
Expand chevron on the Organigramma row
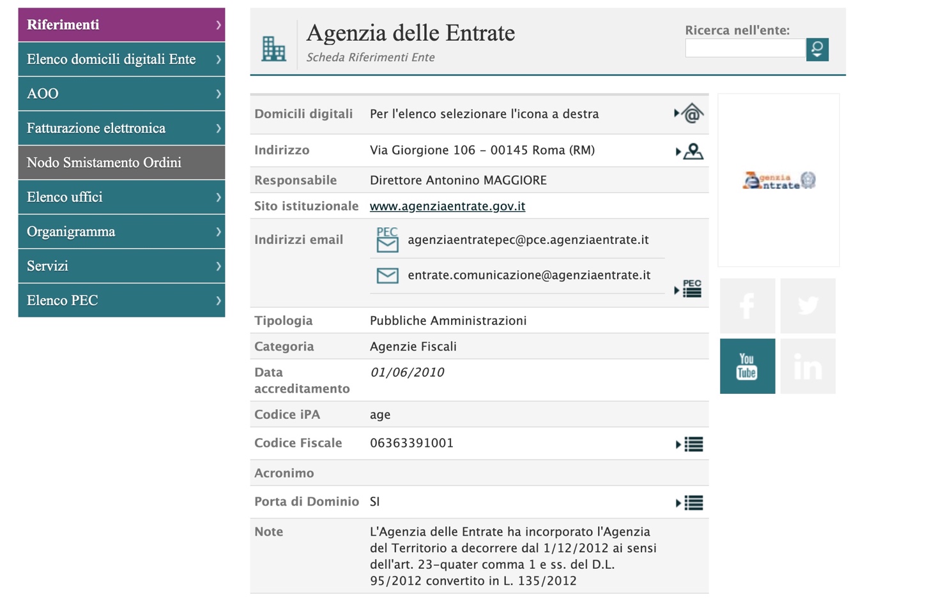[x=218, y=232]
